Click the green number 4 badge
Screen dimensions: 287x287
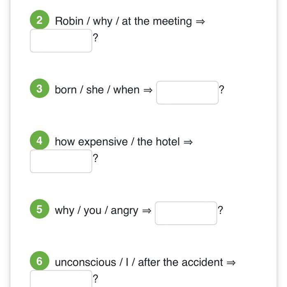40,141
